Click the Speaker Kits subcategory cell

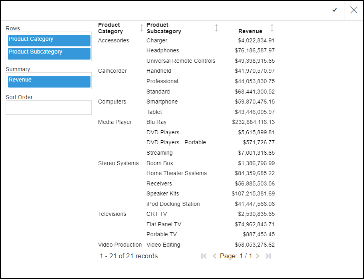point(163,194)
